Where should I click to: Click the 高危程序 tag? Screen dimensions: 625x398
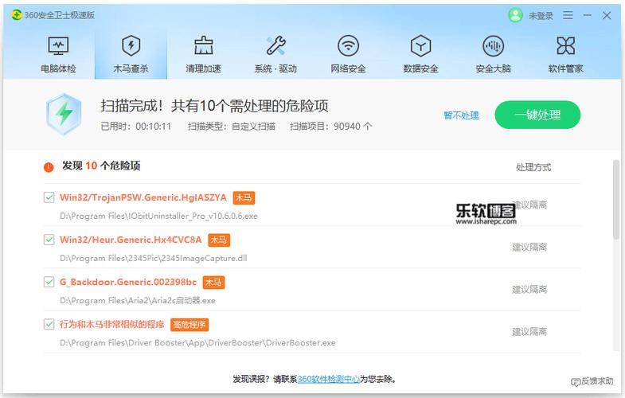tap(189, 324)
